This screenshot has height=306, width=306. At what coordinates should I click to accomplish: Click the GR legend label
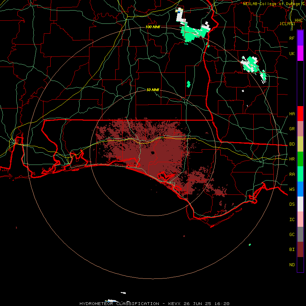292,129
